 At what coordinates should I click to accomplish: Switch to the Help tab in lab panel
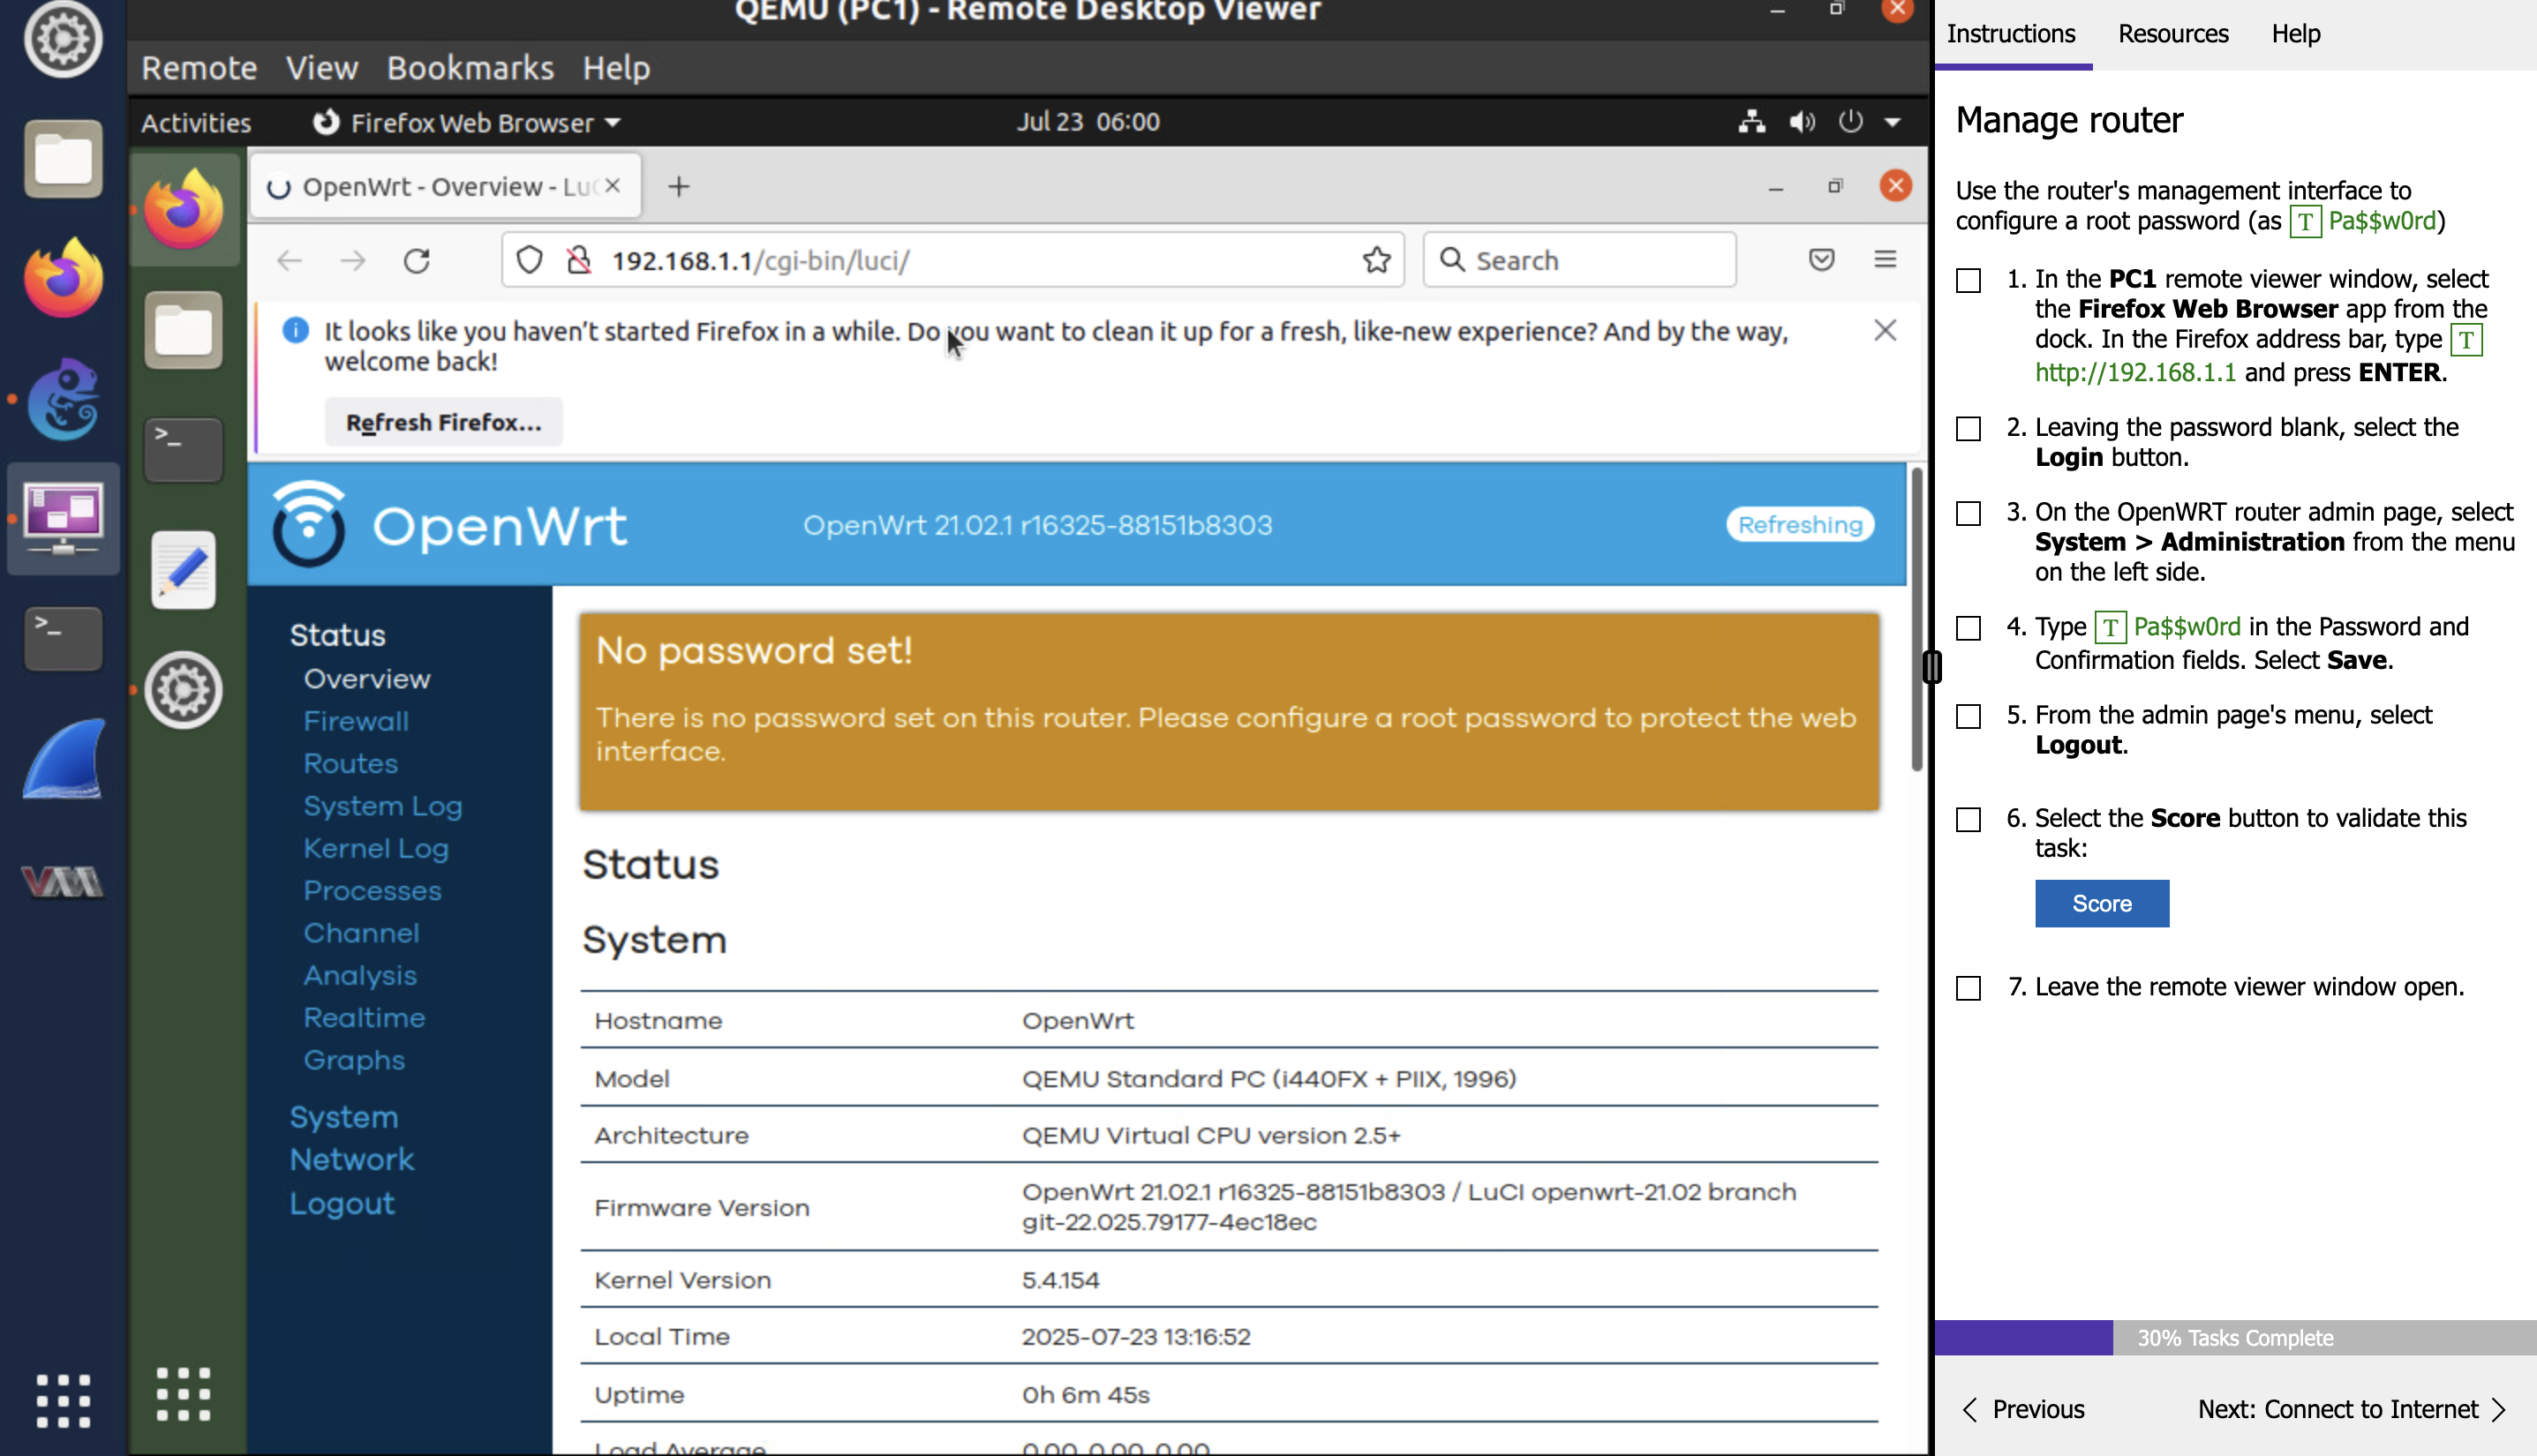2295,34
